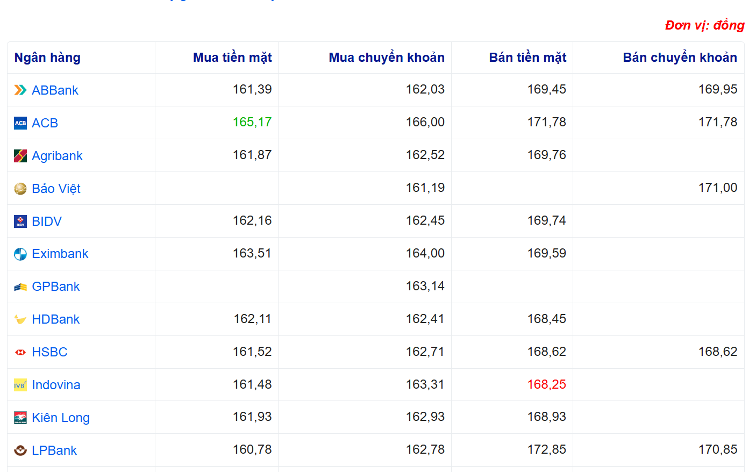Click the ACB bank logo icon
This screenshot has width=749, height=472.
20,123
